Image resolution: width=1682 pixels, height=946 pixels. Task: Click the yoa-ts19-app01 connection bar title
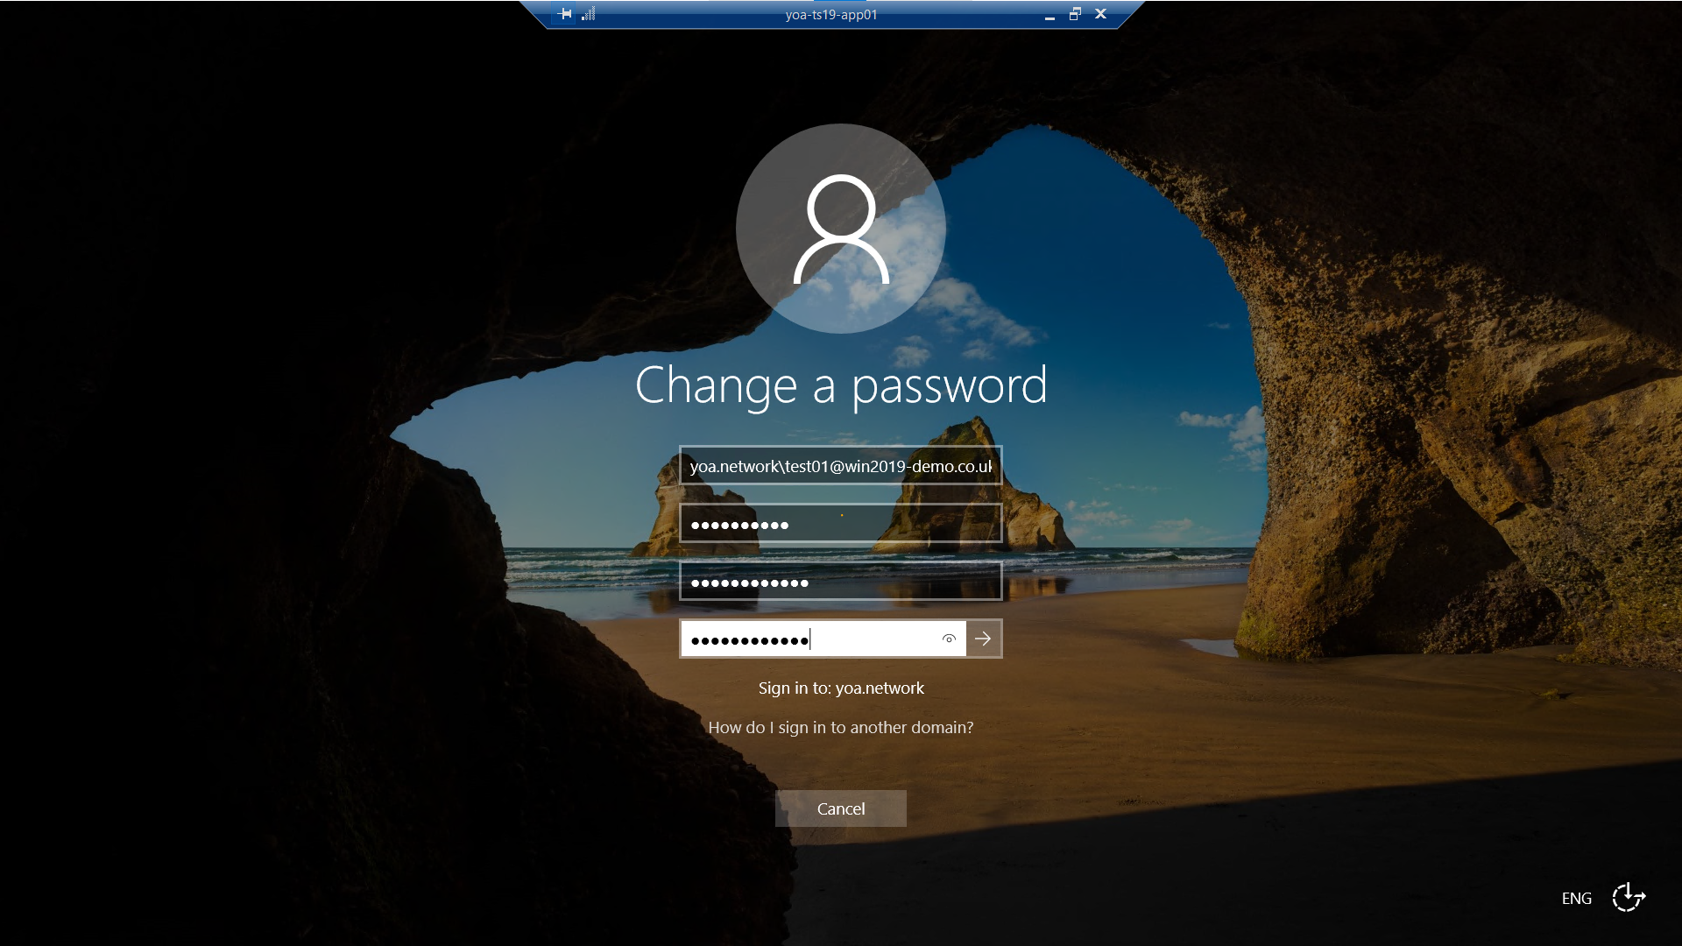click(831, 15)
